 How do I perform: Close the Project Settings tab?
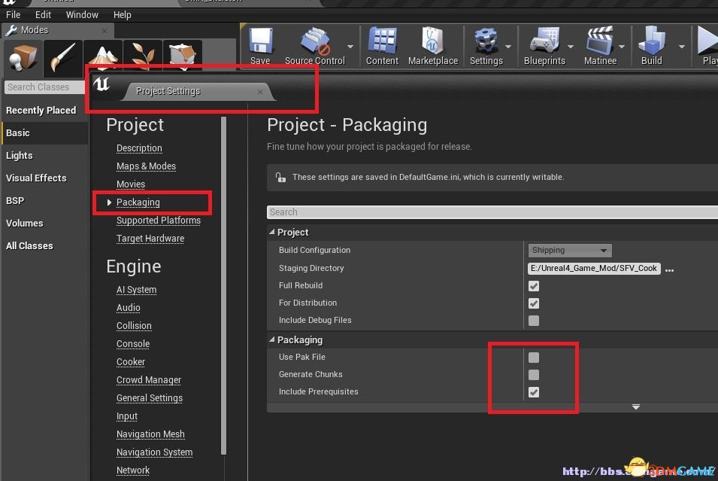pyautogui.click(x=259, y=92)
